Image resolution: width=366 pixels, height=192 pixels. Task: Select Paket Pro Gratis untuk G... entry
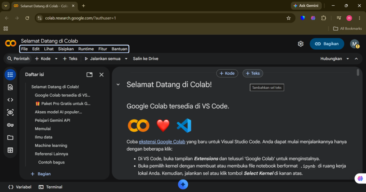click(63, 103)
